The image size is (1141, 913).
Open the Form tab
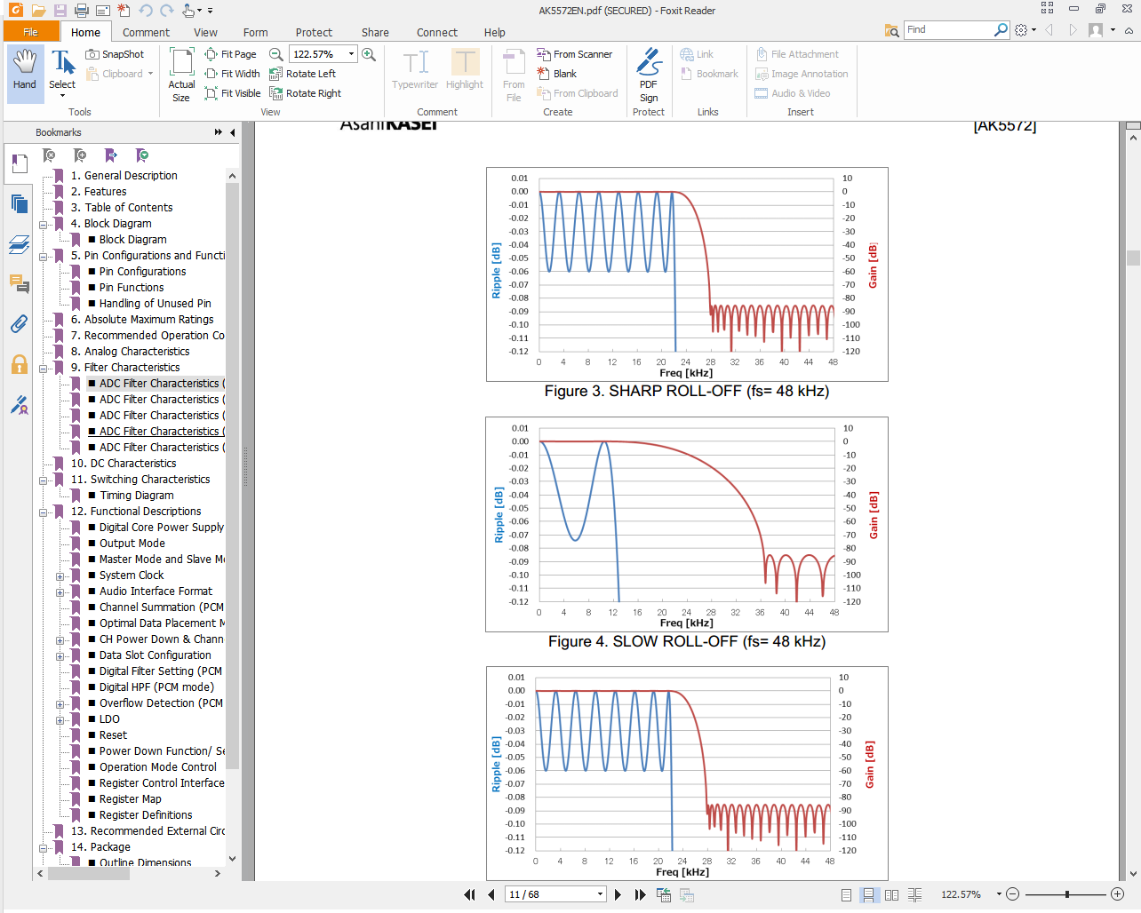[255, 32]
